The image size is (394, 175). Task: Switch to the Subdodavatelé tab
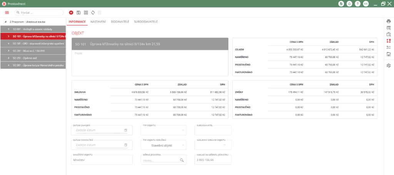[x=146, y=22]
